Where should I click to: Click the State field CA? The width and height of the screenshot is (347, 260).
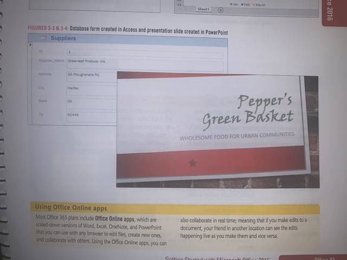[x=92, y=103]
